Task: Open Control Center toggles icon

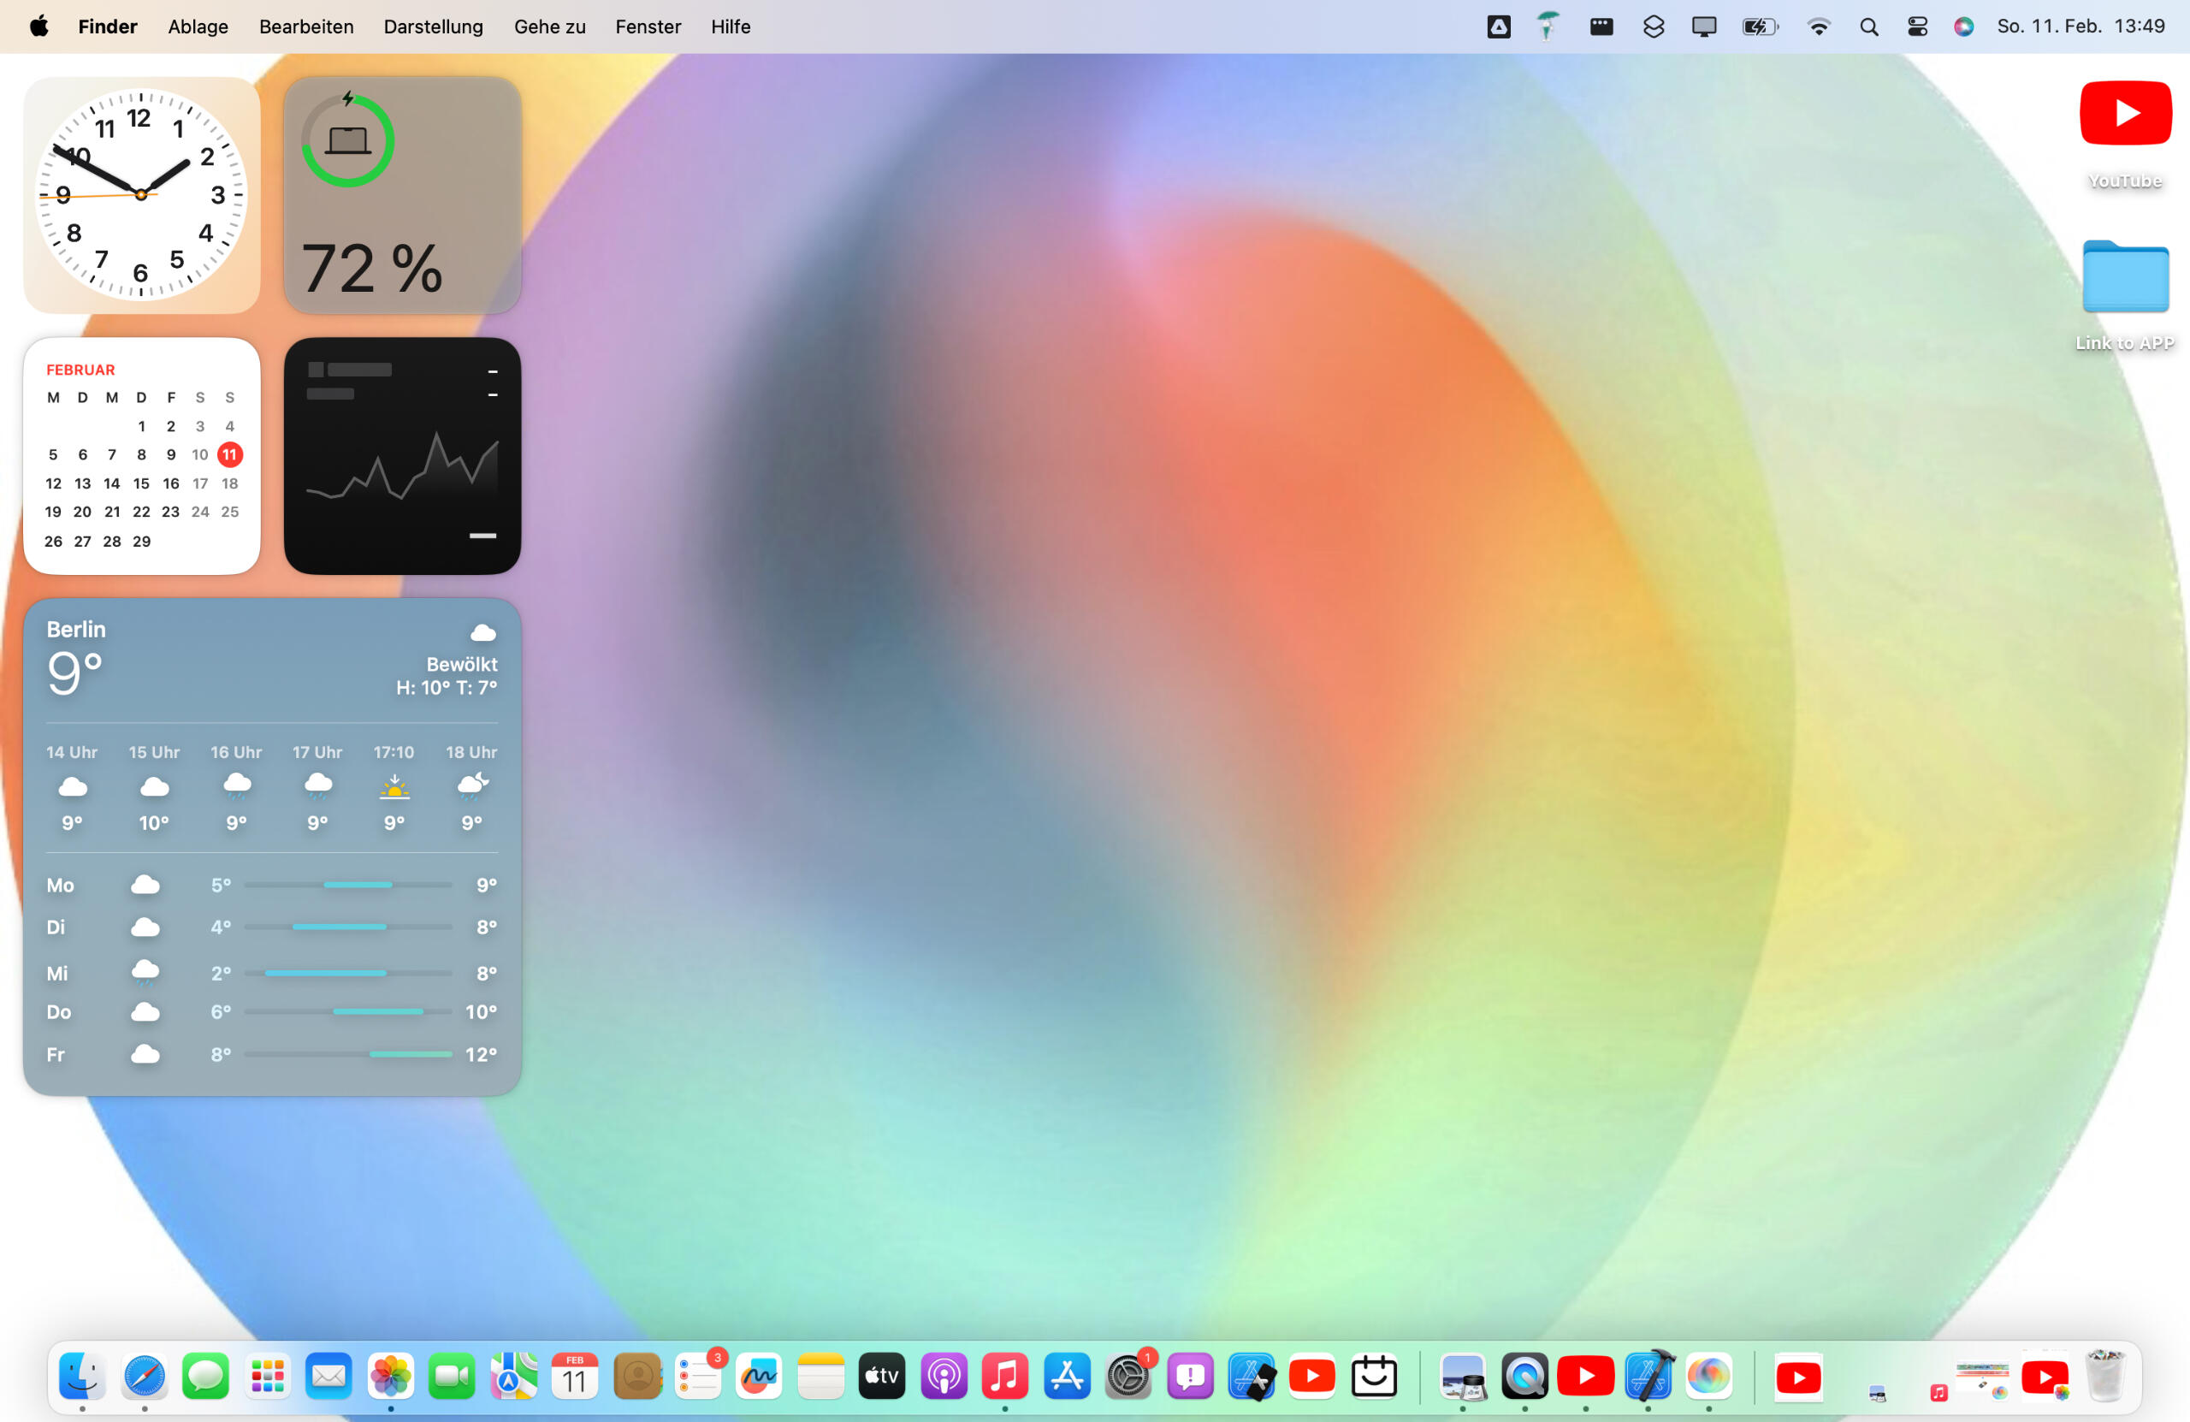Action: coord(1917,27)
